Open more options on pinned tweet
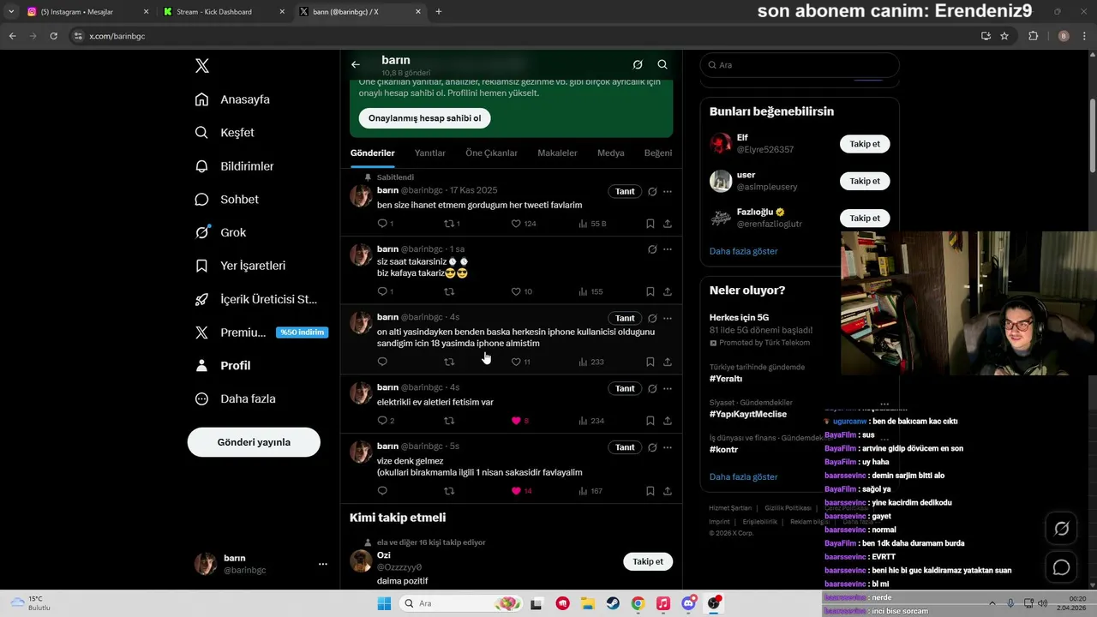The height and width of the screenshot is (617, 1097). pos(668,191)
